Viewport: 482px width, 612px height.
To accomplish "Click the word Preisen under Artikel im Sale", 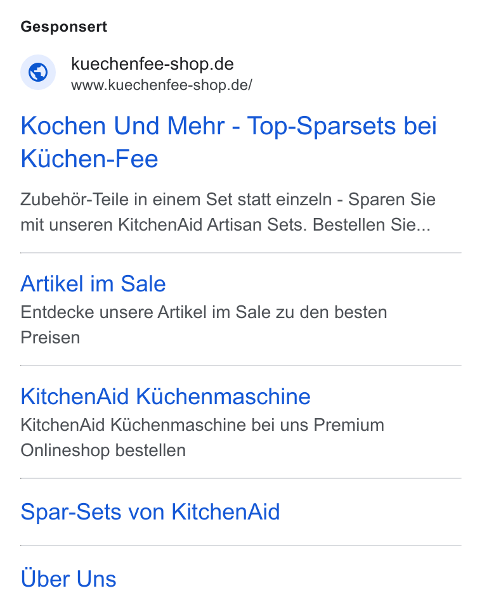I will (50, 338).
